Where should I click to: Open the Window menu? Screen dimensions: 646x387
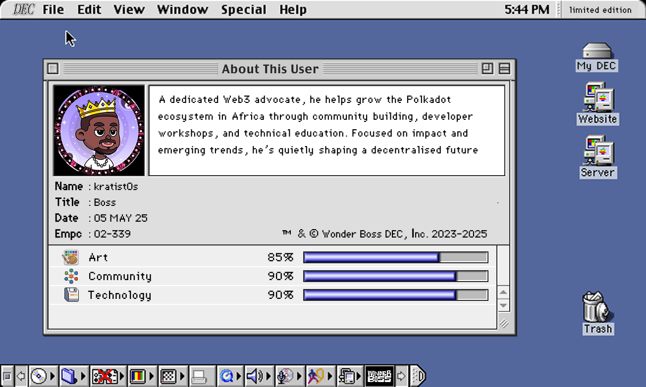pyautogui.click(x=182, y=9)
